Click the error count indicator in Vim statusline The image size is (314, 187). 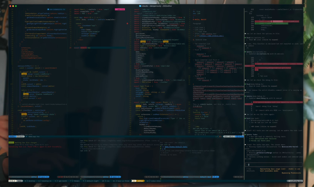click(220, 137)
